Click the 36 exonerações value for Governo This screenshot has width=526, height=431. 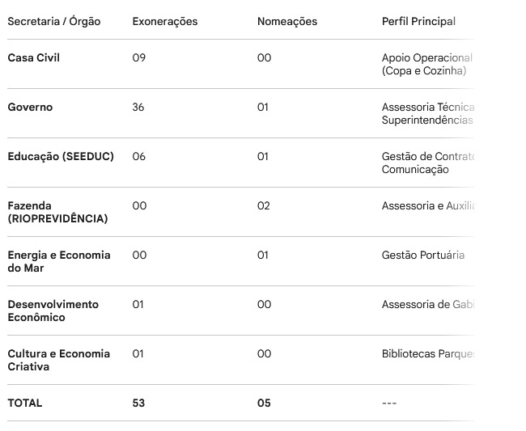[x=138, y=108]
